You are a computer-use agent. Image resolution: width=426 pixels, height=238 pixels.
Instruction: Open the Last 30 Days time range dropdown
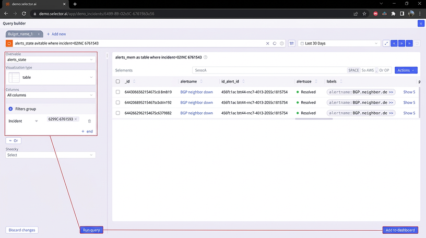tap(339, 43)
